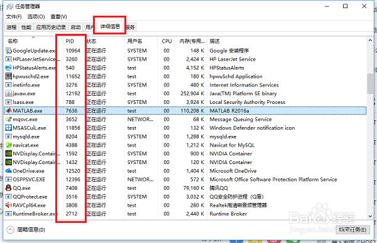
Task: Click the Microsoft OneDrive description
Action: click(x=233, y=171)
